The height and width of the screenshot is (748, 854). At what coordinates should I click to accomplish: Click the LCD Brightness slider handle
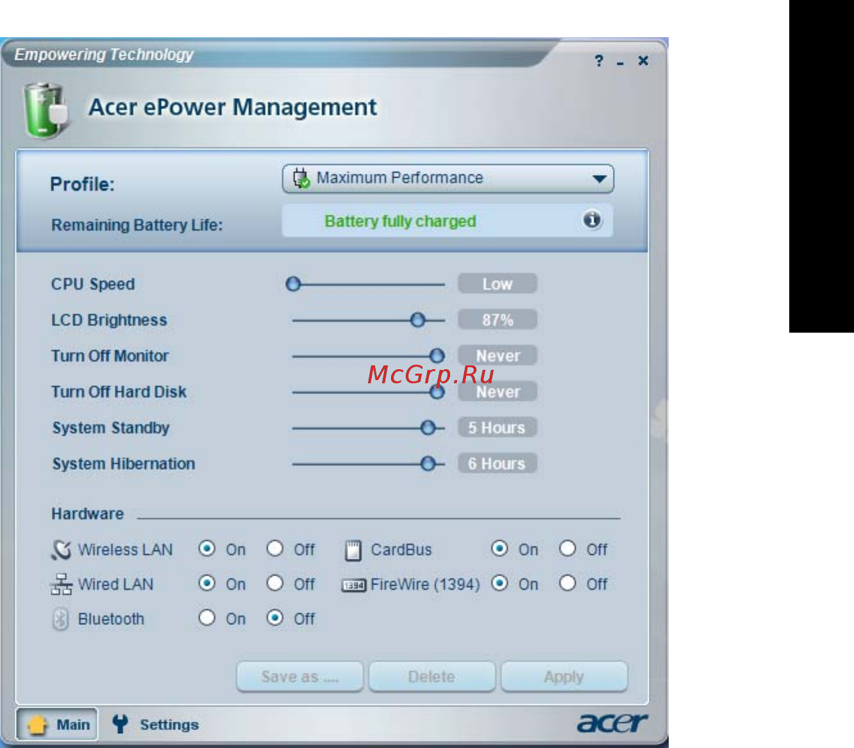tap(417, 320)
